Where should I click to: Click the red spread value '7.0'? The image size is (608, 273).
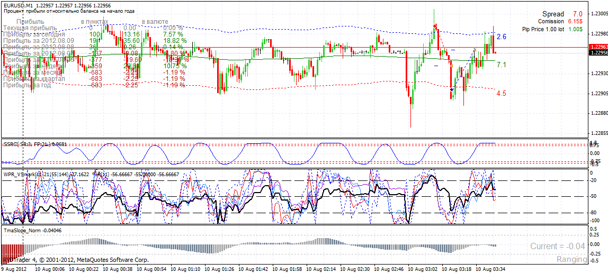pyautogui.click(x=577, y=14)
